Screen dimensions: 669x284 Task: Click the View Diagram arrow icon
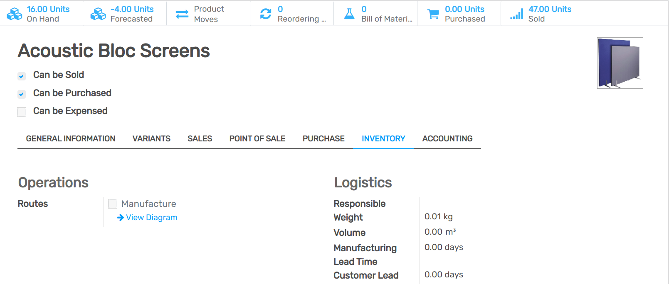pyautogui.click(x=121, y=218)
